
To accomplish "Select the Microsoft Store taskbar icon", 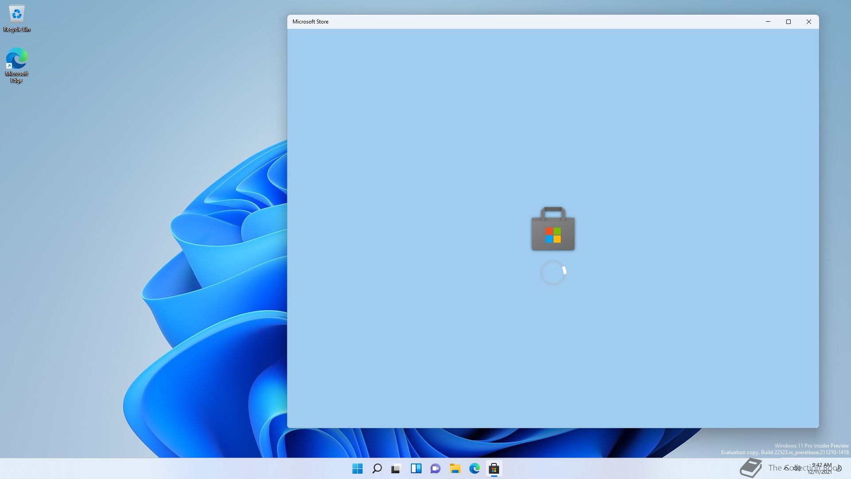I will coord(494,468).
